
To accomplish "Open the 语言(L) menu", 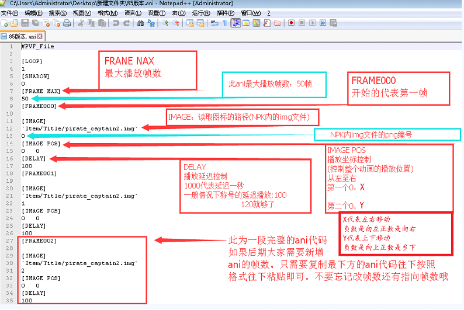I will tap(133, 13).
